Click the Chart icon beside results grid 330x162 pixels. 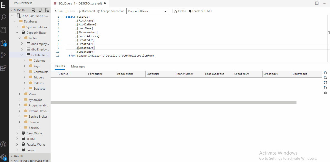coord(325,93)
